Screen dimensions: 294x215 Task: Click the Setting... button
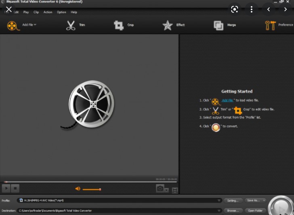(x=233, y=201)
